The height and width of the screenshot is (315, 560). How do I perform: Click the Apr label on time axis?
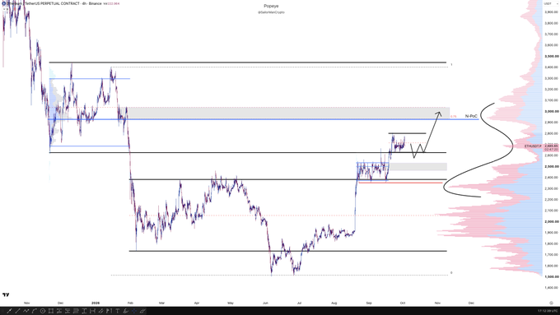[197, 303]
